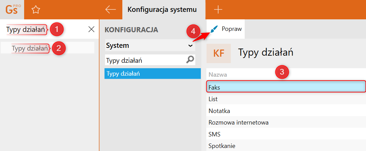Click the Popraw brush icon
The image size is (366, 151).
pyautogui.click(x=214, y=29)
